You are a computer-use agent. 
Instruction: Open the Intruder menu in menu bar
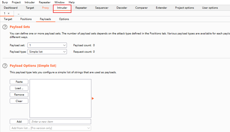point(30,2)
